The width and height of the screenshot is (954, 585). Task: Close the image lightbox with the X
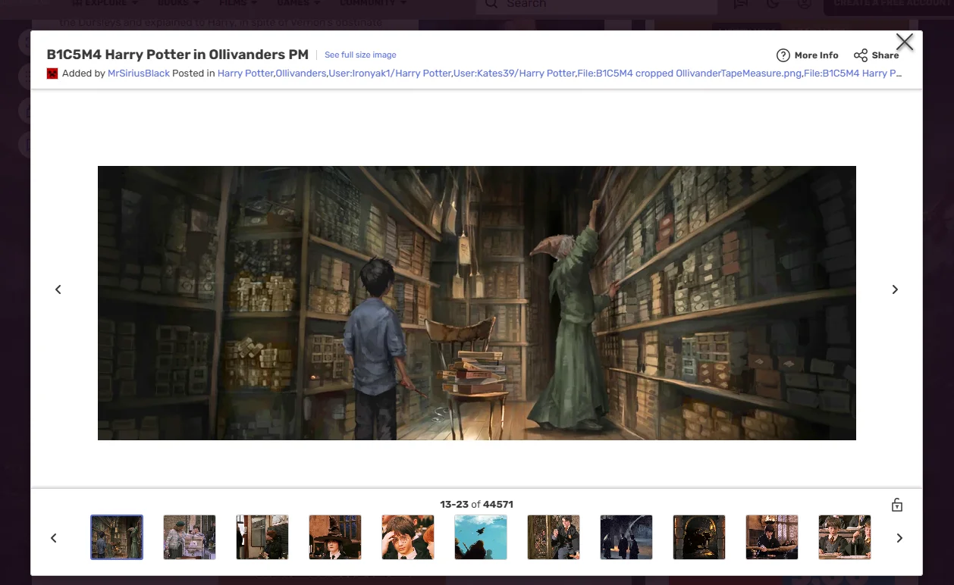pyautogui.click(x=904, y=42)
